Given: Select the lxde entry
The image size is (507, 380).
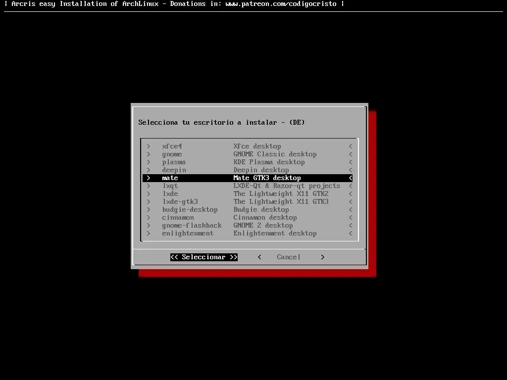Looking at the screenshot, I should click(x=248, y=194).
